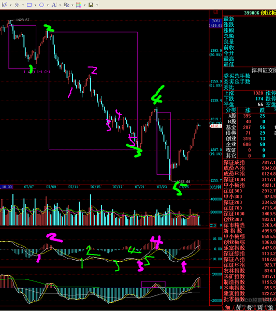Image resolution: width=276 pixels, height=311 pixels.
Task: Click the copy drawing objects icon
Action: pyautogui.click(x=67, y=5)
